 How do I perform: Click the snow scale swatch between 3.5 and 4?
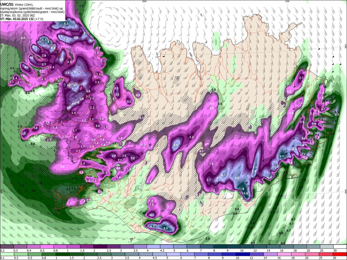(x=140, y=247)
